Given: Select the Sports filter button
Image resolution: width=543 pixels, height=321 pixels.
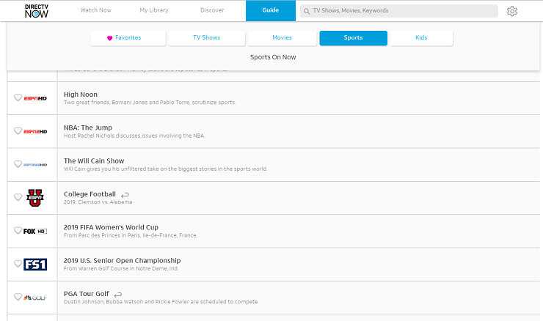Looking at the screenshot, I should coord(353,38).
